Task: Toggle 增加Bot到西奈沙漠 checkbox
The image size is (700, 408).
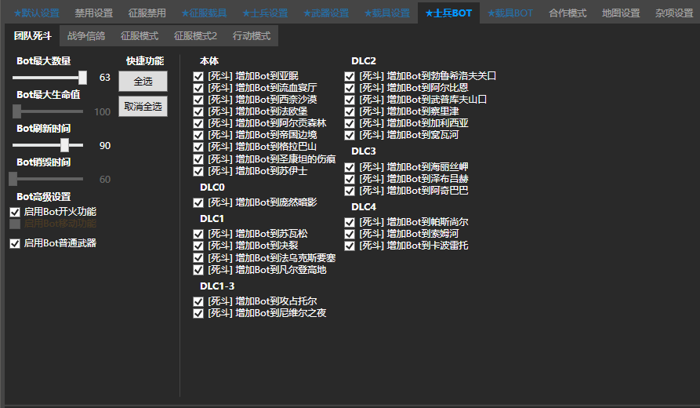Action: 198,100
